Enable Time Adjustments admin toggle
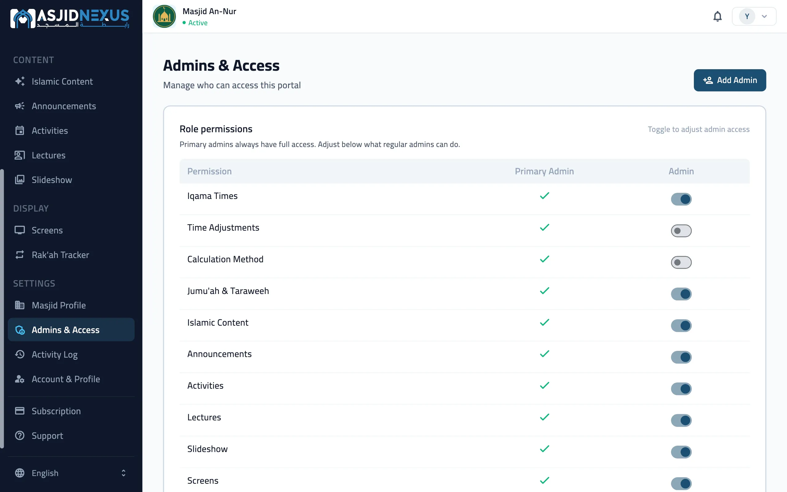This screenshot has width=787, height=492. 681,231
